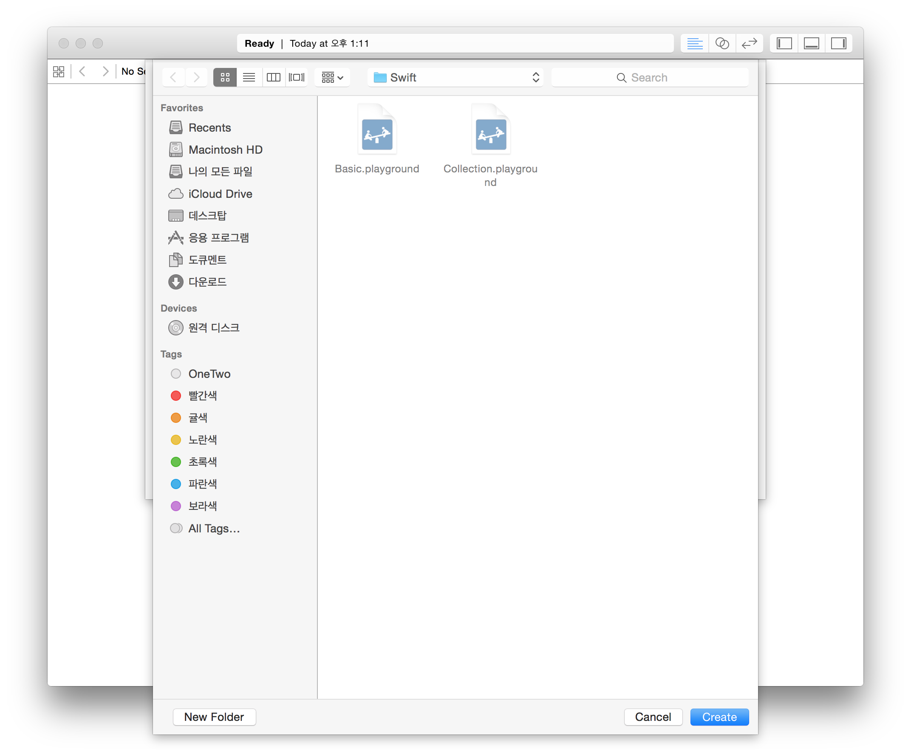Open the item arrangement dropdown
The image size is (911, 754).
[332, 78]
